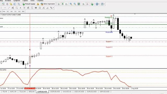This screenshot has height=94, width=167.
Task: Open the Окно menu
Action: click(x=32, y=1)
